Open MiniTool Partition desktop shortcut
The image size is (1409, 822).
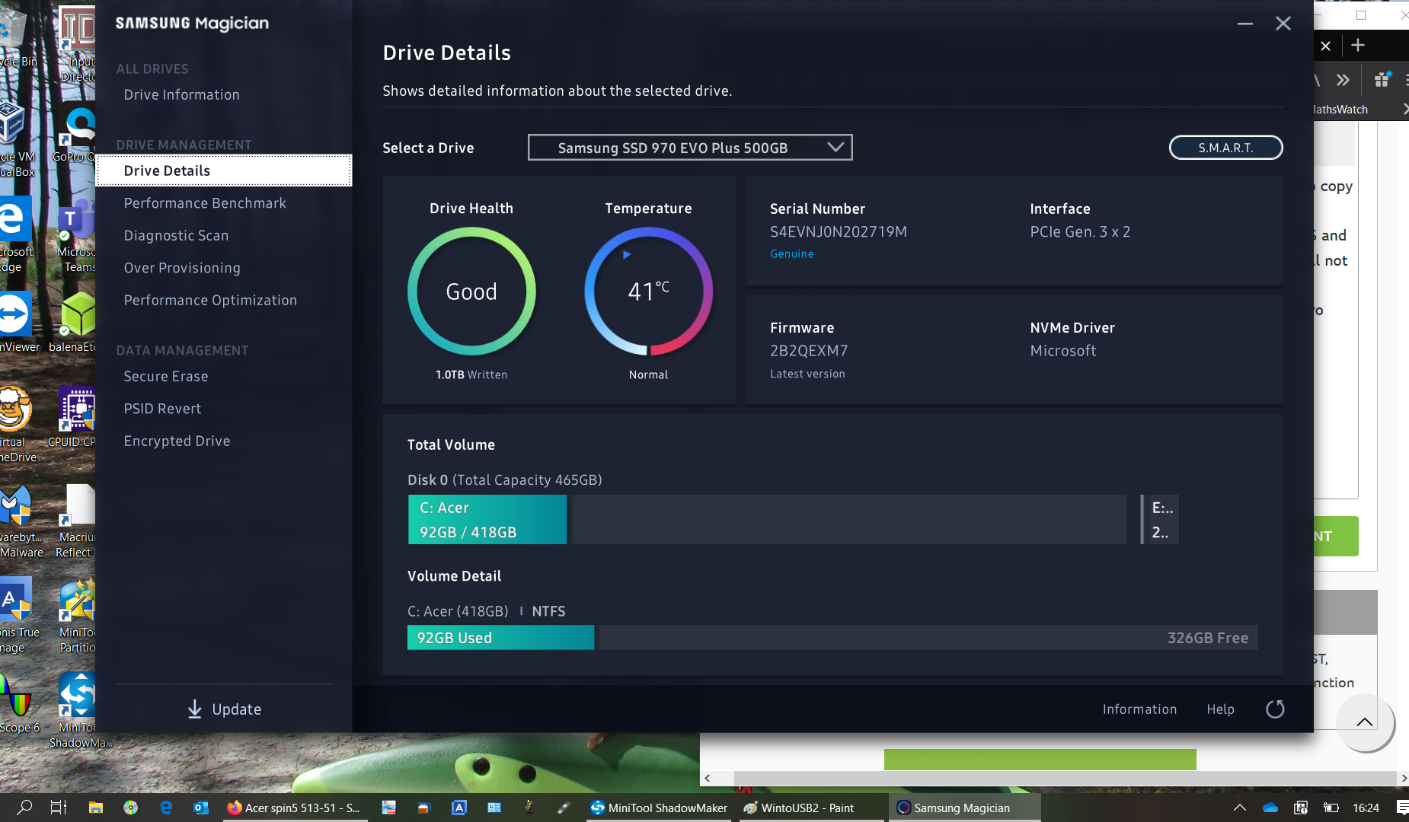pyautogui.click(x=77, y=616)
